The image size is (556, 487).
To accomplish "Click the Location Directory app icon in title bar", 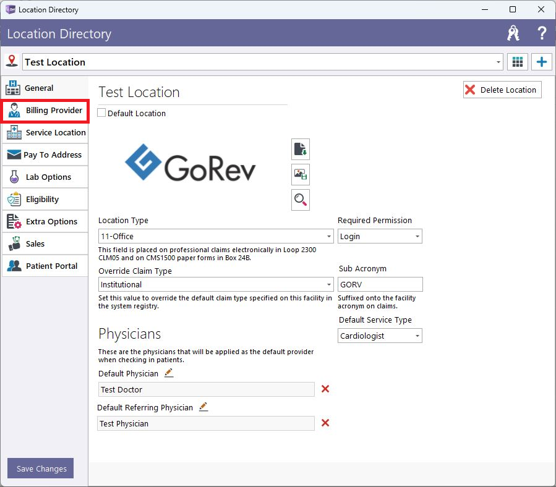I will pyautogui.click(x=11, y=9).
